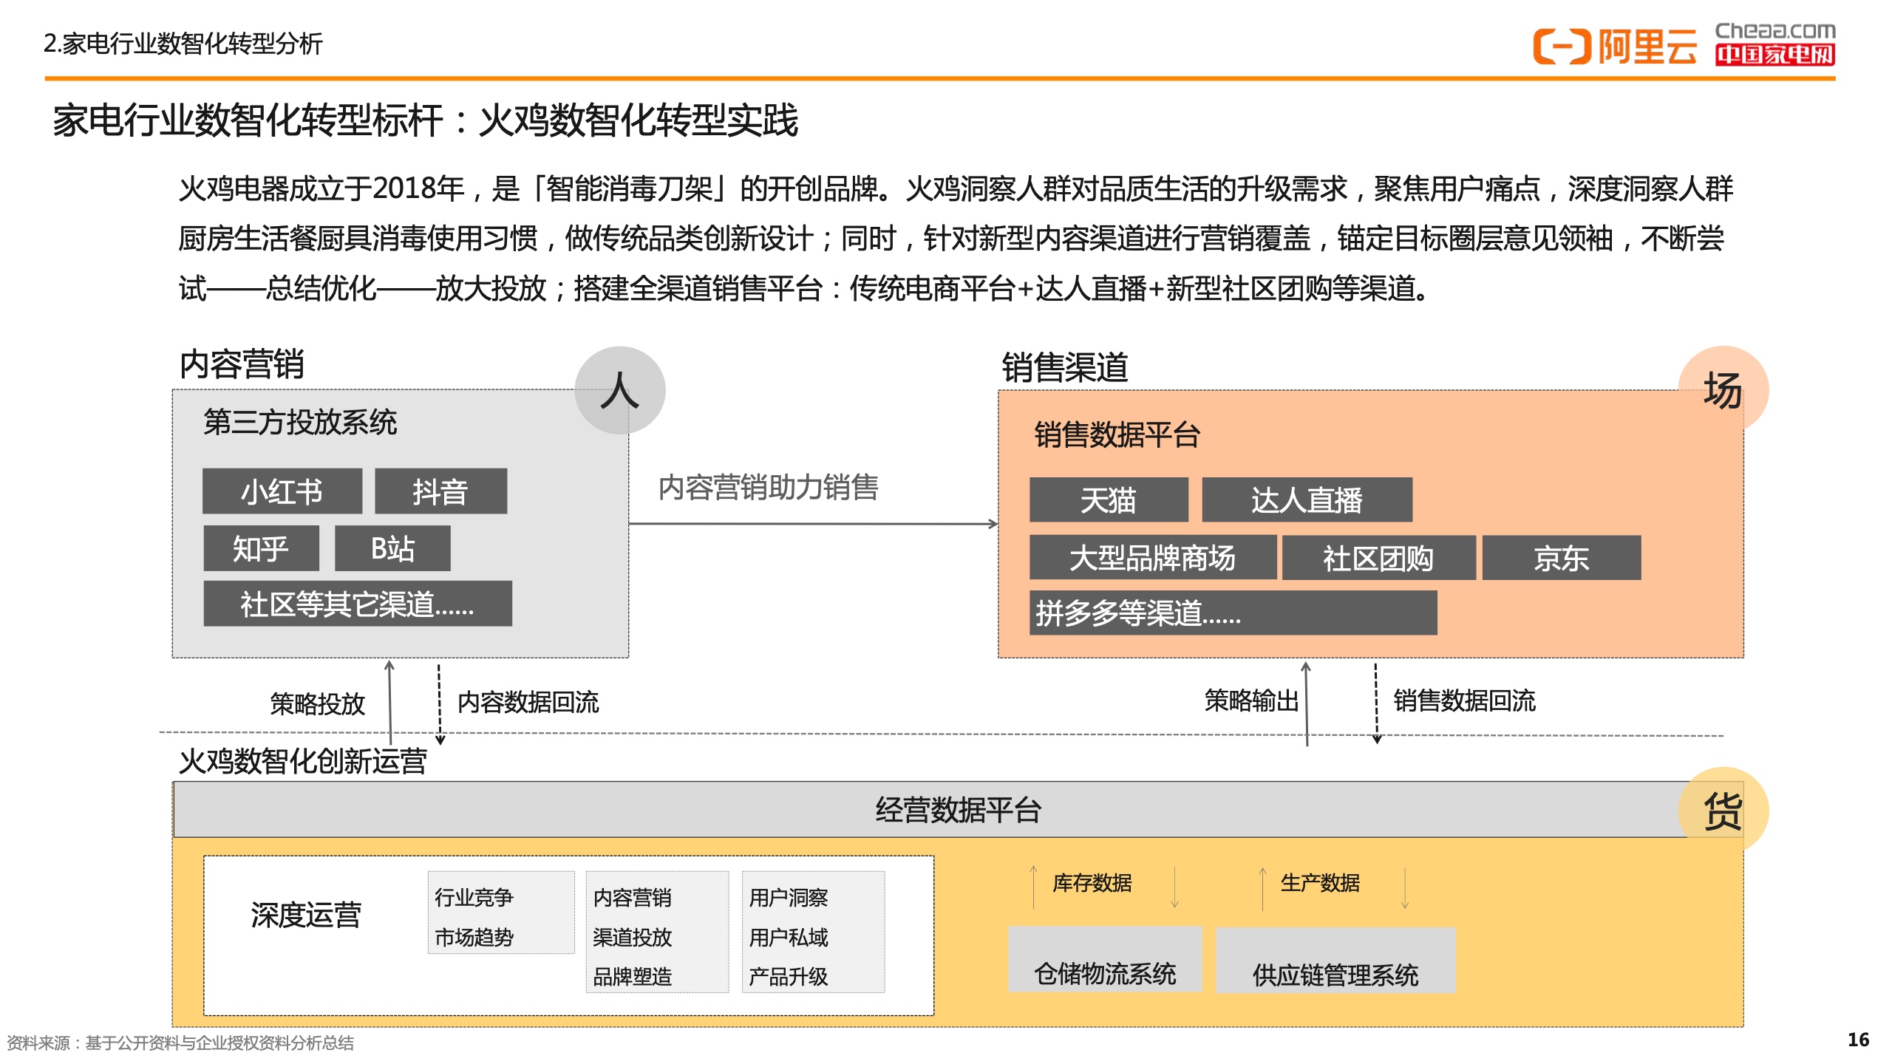
Task: Click the 生产数据 label
Action: [x=1320, y=883]
